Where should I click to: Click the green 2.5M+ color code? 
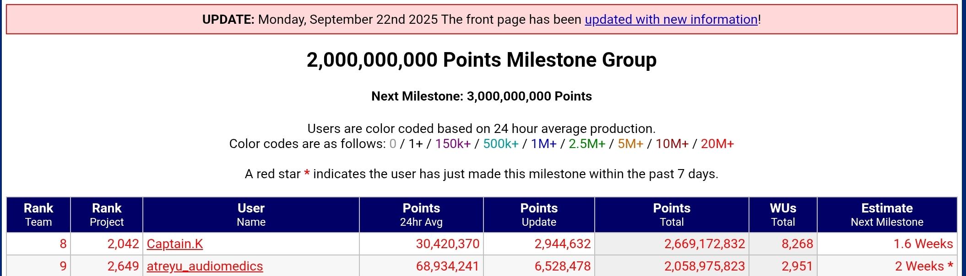tap(587, 144)
